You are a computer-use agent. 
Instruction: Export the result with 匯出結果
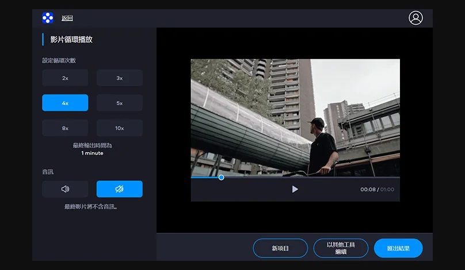[398, 248]
